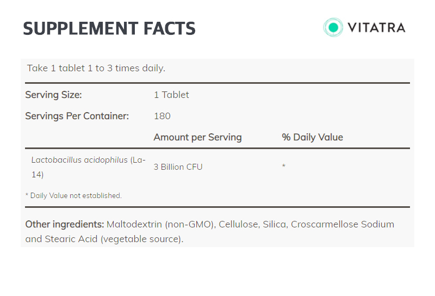
Task: Click the VITATRA brand name text
Action: [x=376, y=28]
